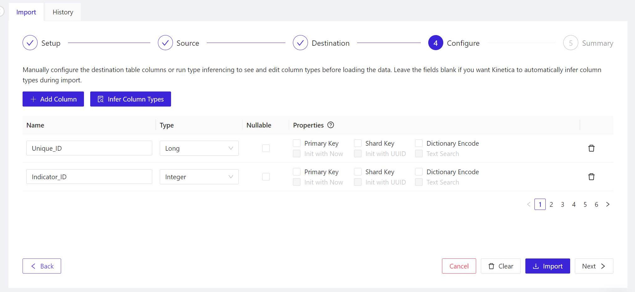The image size is (635, 292).
Task: Open the Long type dropdown
Action: pyautogui.click(x=199, y=148)
